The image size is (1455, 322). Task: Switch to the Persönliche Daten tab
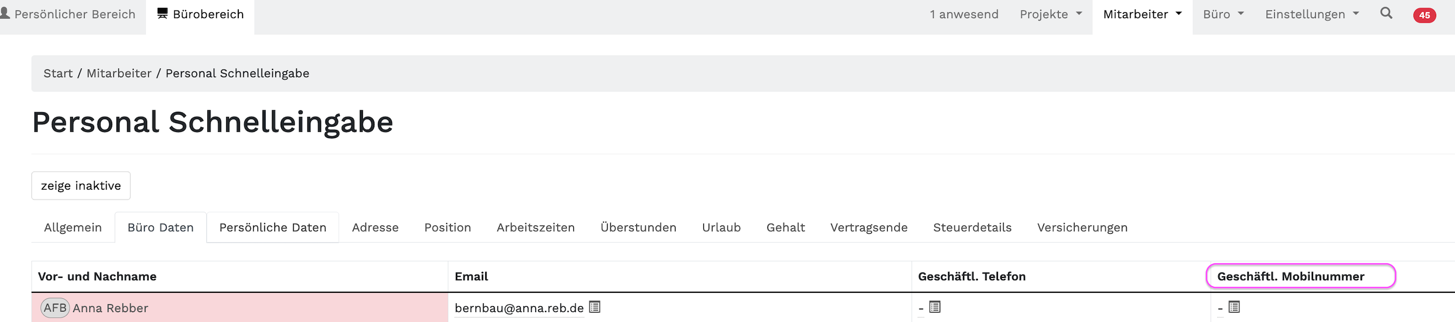(273, 227)
